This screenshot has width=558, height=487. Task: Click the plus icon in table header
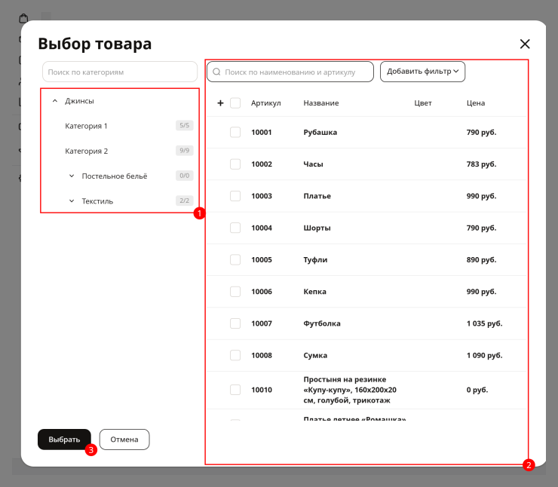click(x=220, y=103)
